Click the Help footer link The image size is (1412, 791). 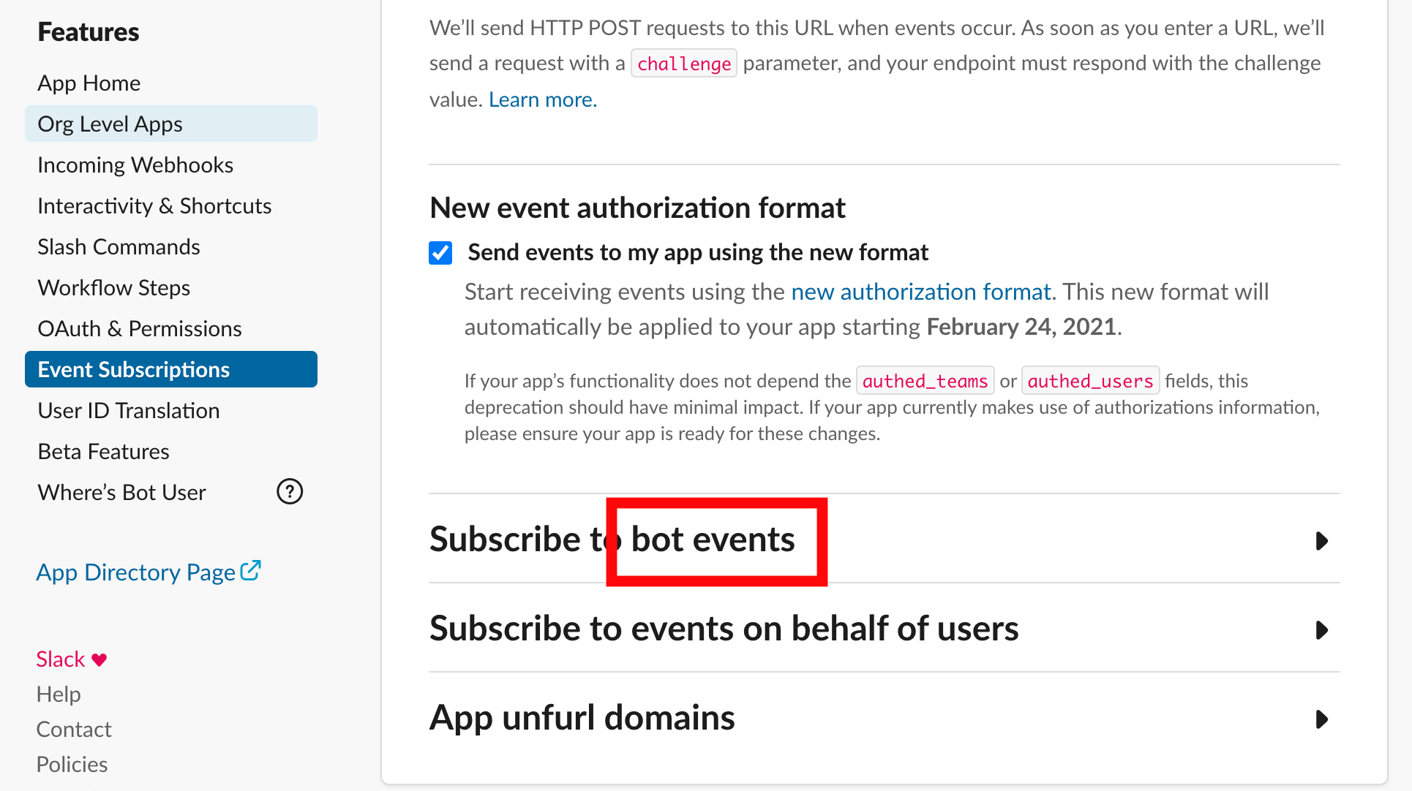59,694
